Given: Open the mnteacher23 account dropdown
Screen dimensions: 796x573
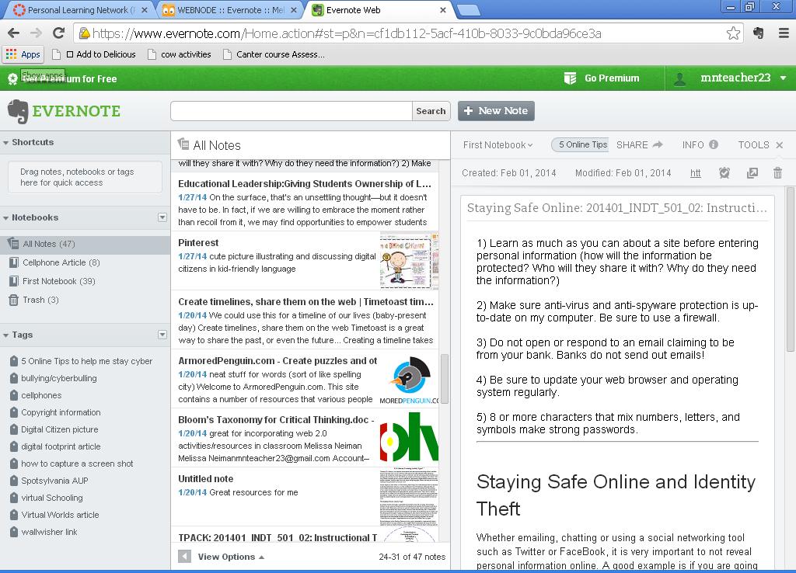Looking at the screenshot, I should tap(784, 78).
